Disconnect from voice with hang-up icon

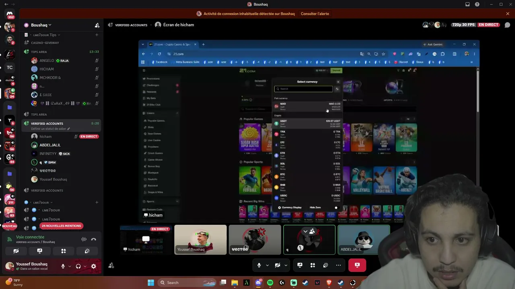(93, 239)
